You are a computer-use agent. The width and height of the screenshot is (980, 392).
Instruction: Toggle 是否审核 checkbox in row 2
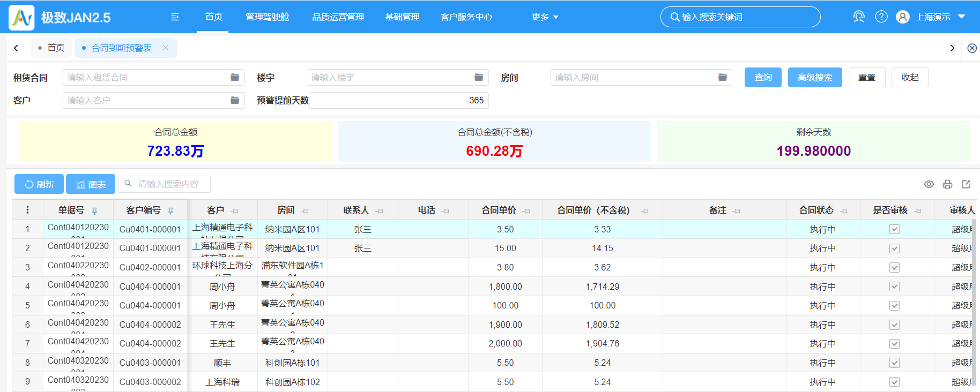coord(894,248)
